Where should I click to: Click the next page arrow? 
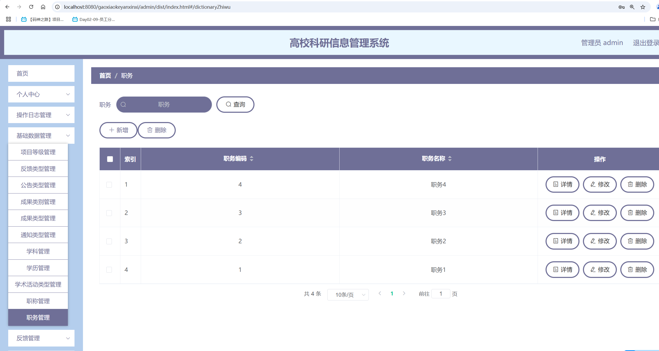click(404, 293)
